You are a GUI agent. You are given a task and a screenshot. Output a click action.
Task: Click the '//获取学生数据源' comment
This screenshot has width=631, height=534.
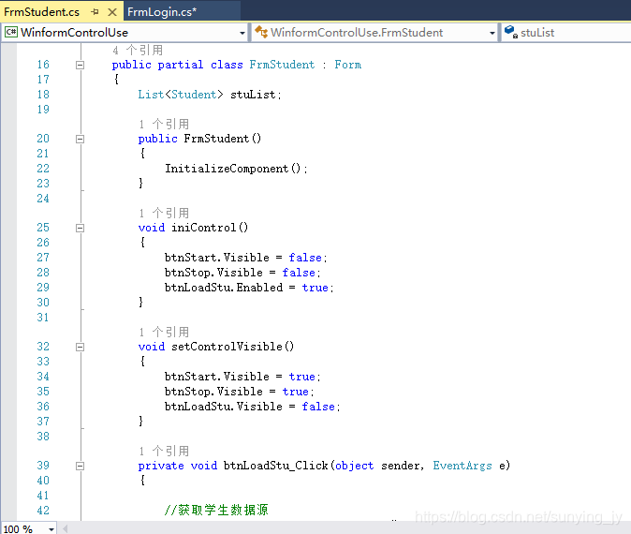pos(216,510)
